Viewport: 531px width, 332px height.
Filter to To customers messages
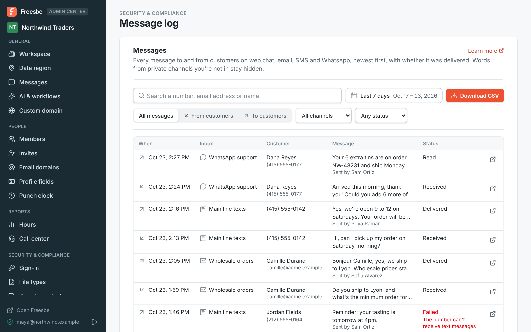[x=265, y=116]
